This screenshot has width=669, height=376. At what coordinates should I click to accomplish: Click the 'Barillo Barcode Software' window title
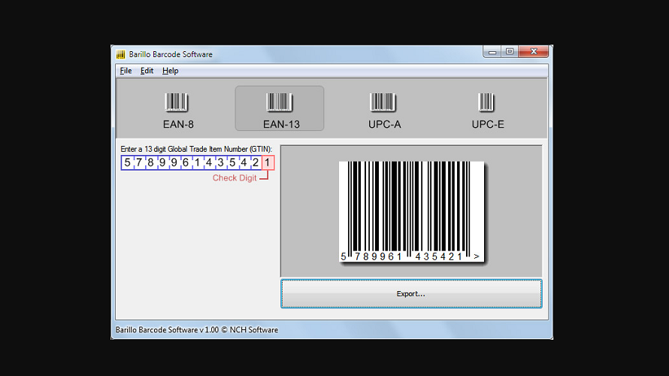pyautogui.click(x=171, y=54)
